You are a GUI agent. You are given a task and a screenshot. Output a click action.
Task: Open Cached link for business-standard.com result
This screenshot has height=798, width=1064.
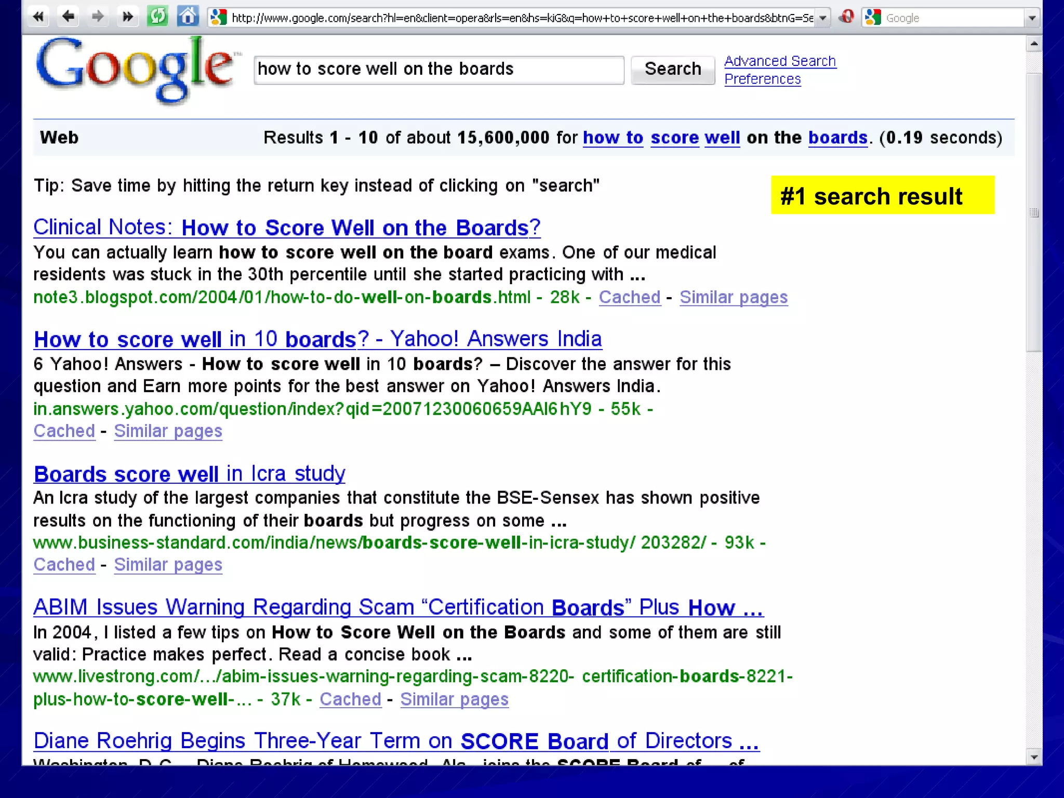pos(64,565)
